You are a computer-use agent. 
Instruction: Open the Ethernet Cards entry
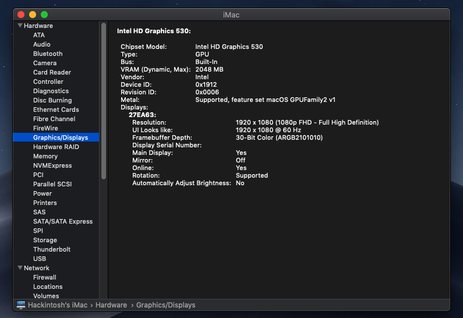[x=56, y=109]
